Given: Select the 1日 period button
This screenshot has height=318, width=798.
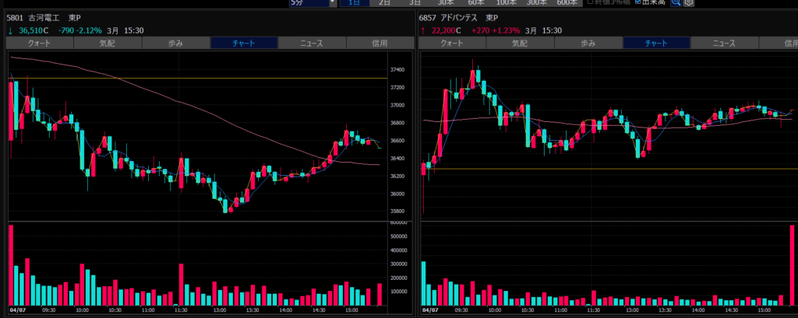Looking at the screenshot, I should coord(355,3).
